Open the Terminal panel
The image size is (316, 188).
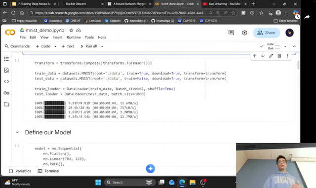pyautogui.click(x=48, y=171)
